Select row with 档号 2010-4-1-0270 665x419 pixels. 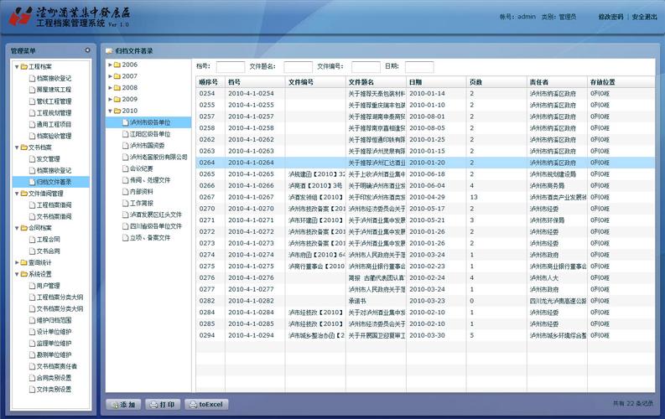point(425,209)
